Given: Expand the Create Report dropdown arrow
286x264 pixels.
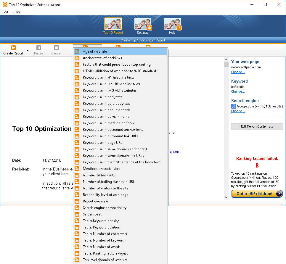Looking at the screenshot, I should click(x=28, y=51).
